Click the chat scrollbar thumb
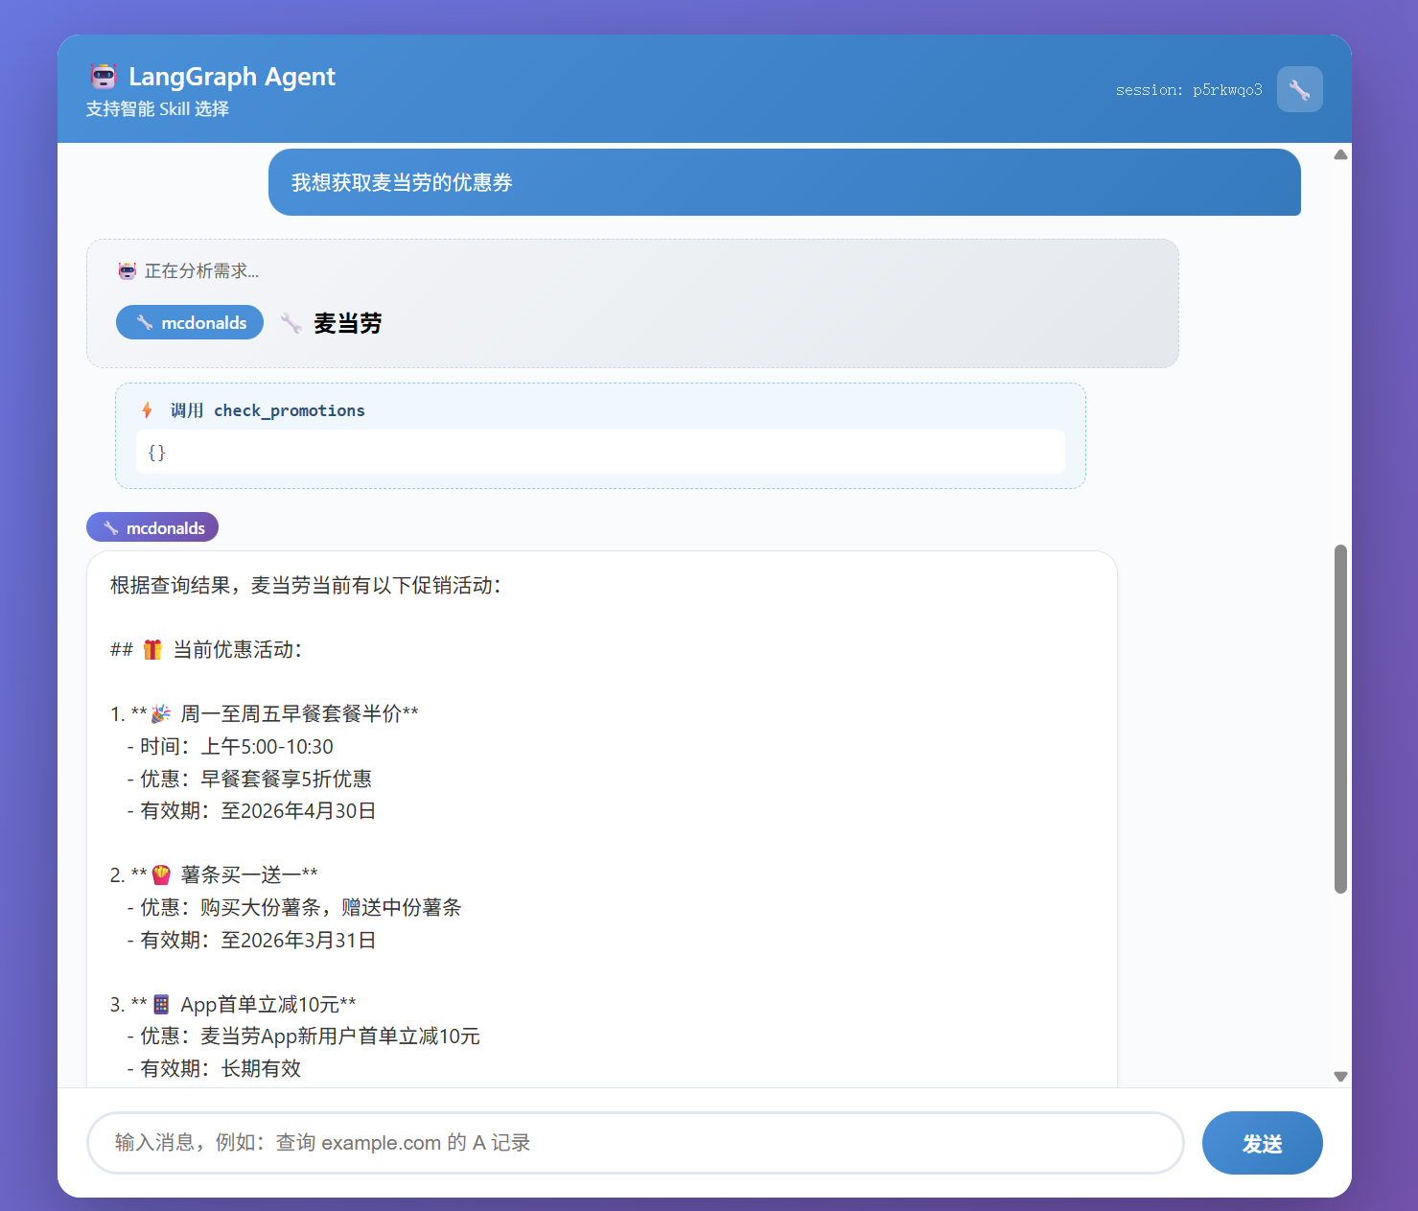1418x1211 pixels. tap(1340, 719)
